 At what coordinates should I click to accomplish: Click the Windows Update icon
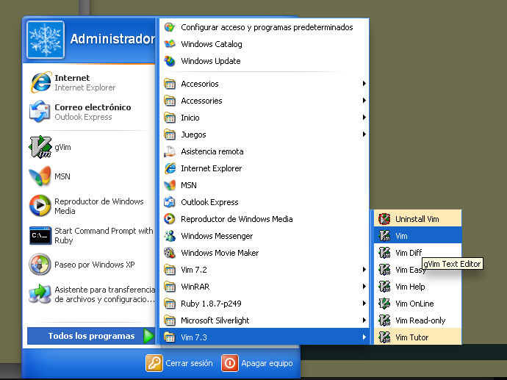[x=170, y=61]
